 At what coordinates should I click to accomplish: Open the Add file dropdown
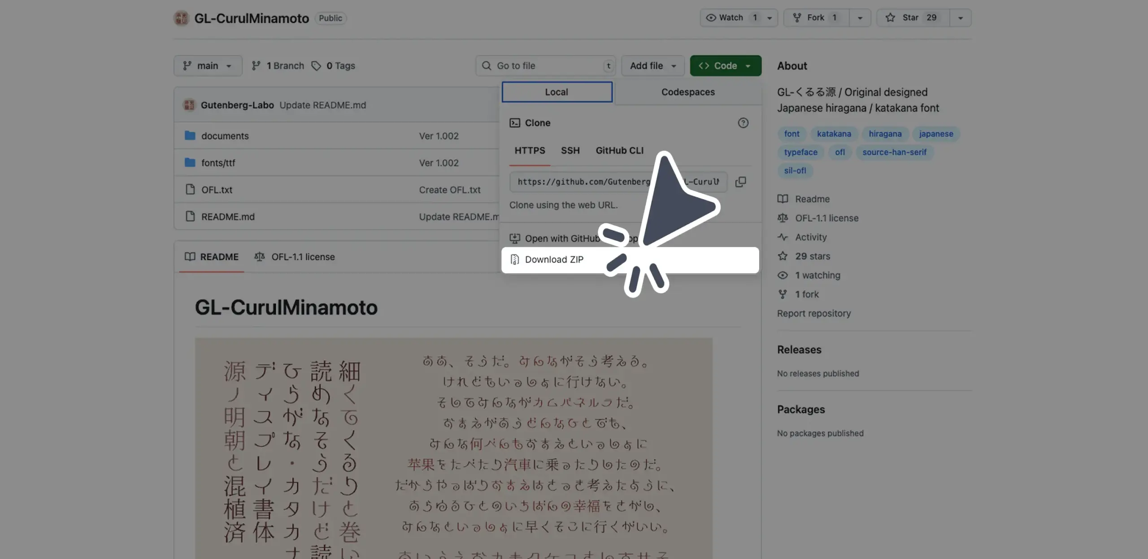pyautogui.click(x=652, y=66)
